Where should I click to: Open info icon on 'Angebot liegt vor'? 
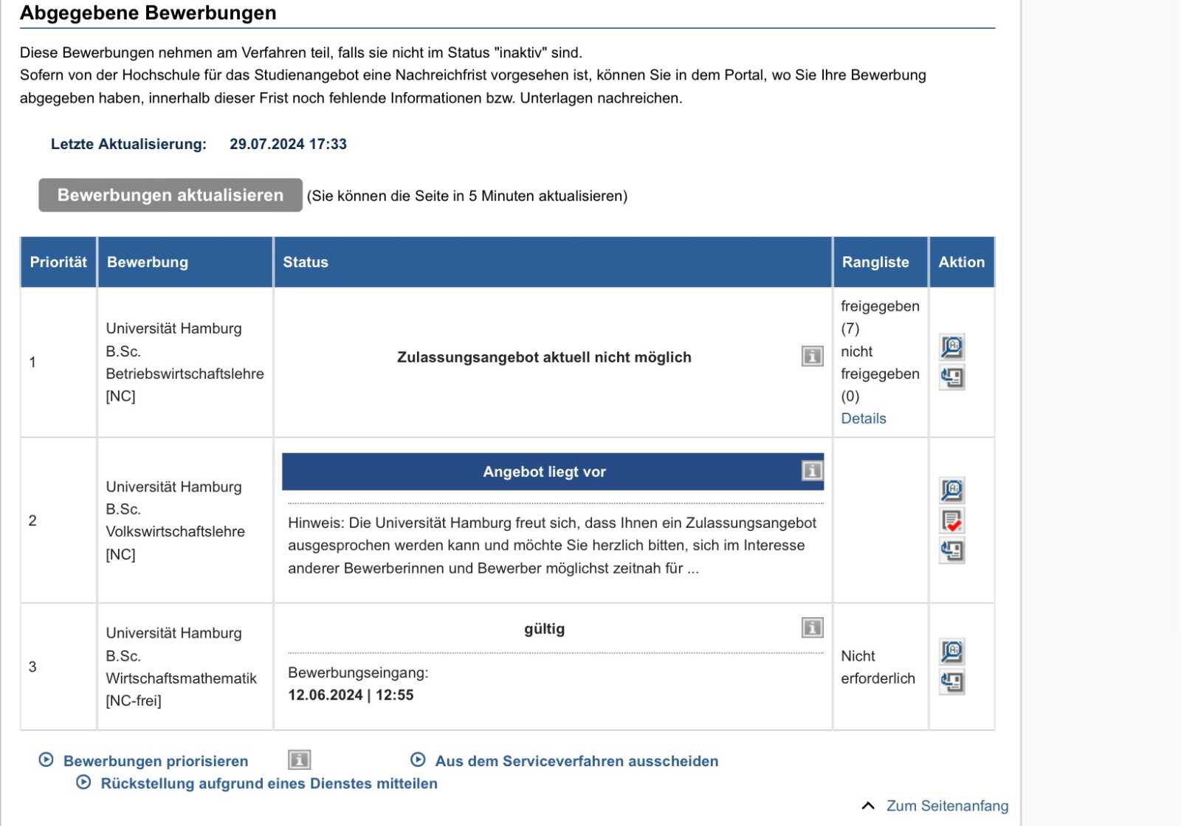[x=812, y=471]
